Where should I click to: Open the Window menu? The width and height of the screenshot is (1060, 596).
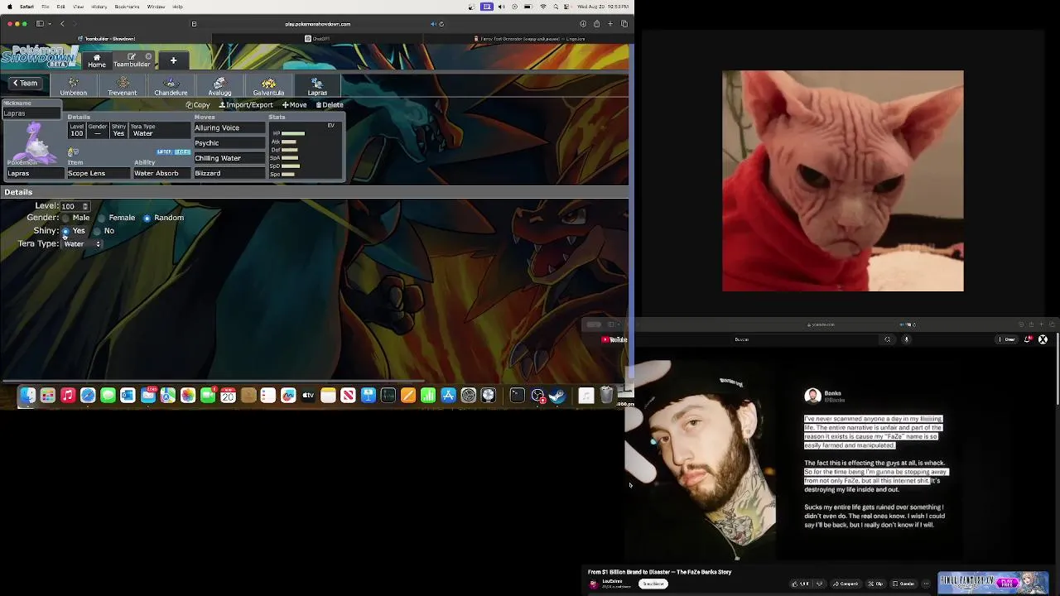tap(156, 7)
